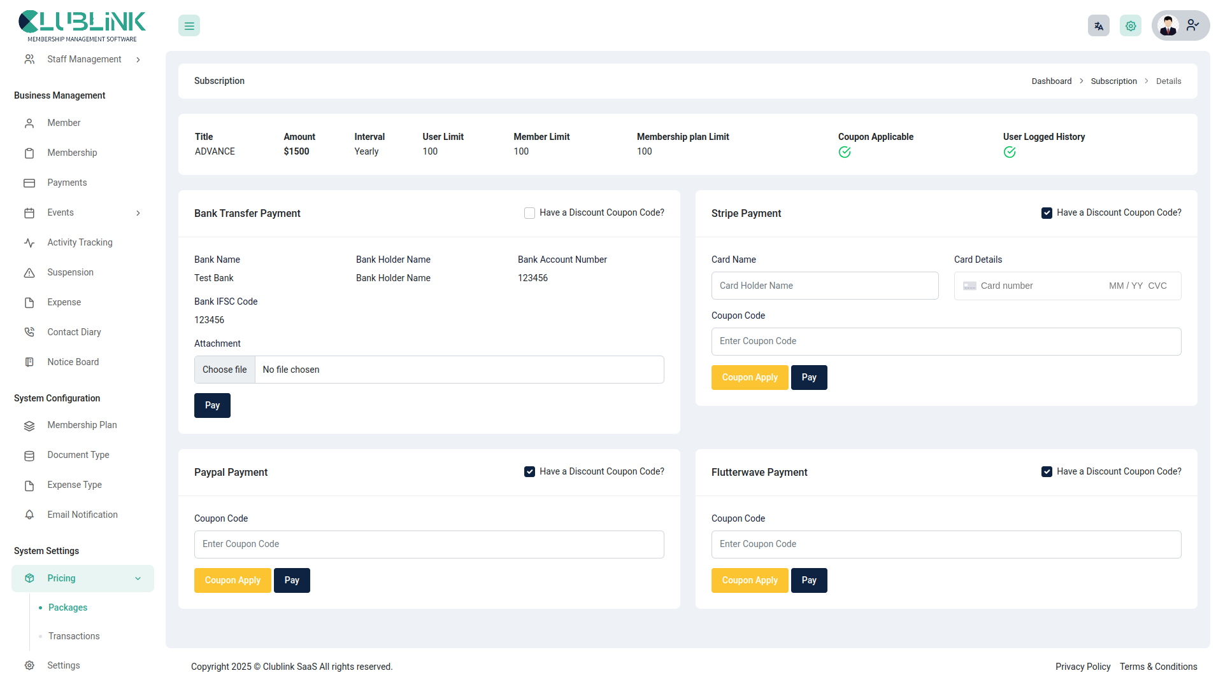Open the settings gear in the top bar

point(1131,25)
